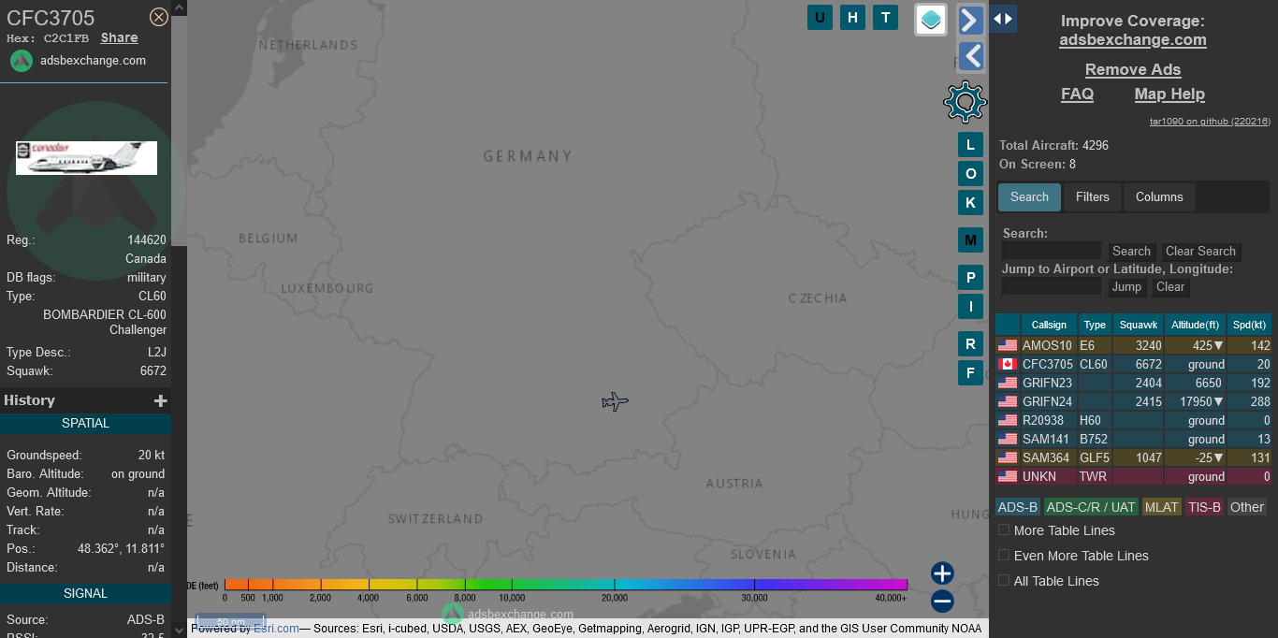1278x638 pixels.
Task: Switch to the Filters tab
Action: 1093,197
